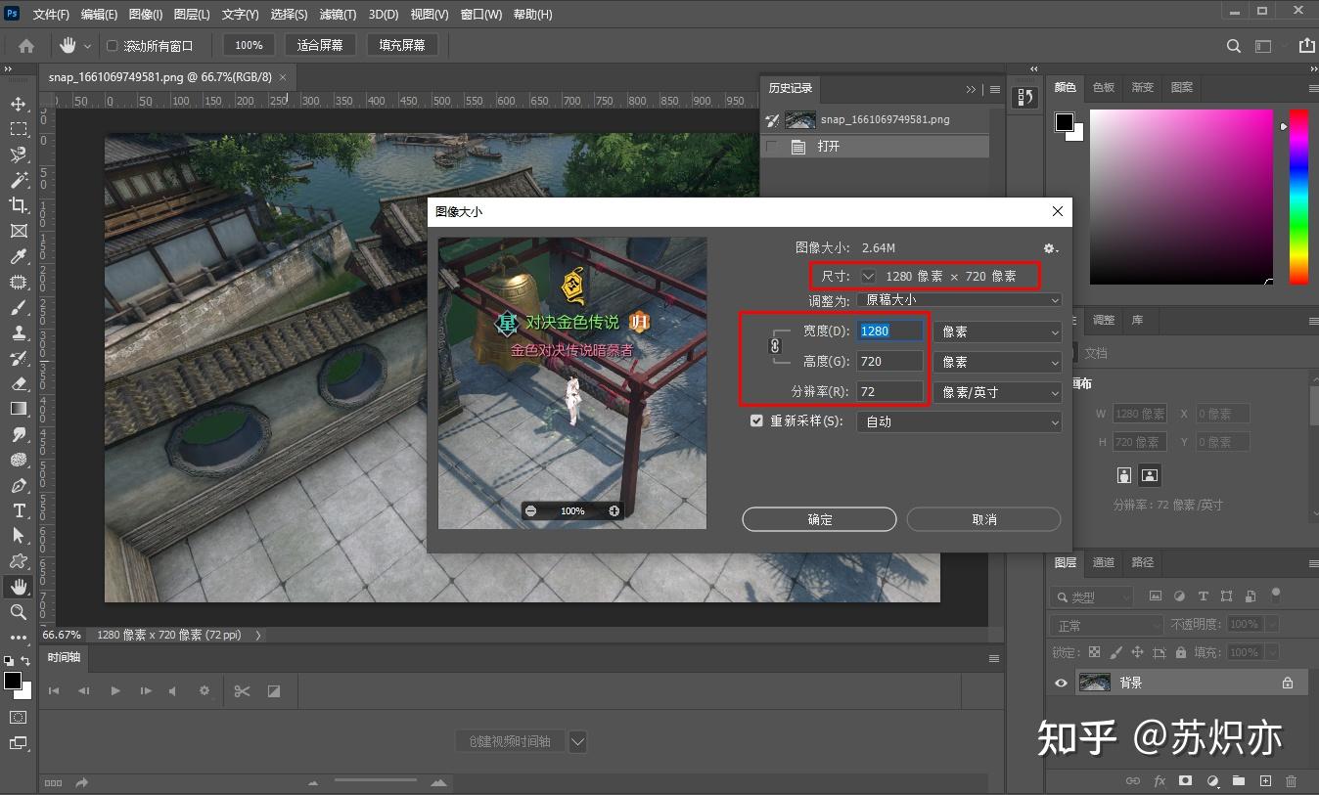
Task: Select the Path Selection tool
Action: click(x=19, y=536)
